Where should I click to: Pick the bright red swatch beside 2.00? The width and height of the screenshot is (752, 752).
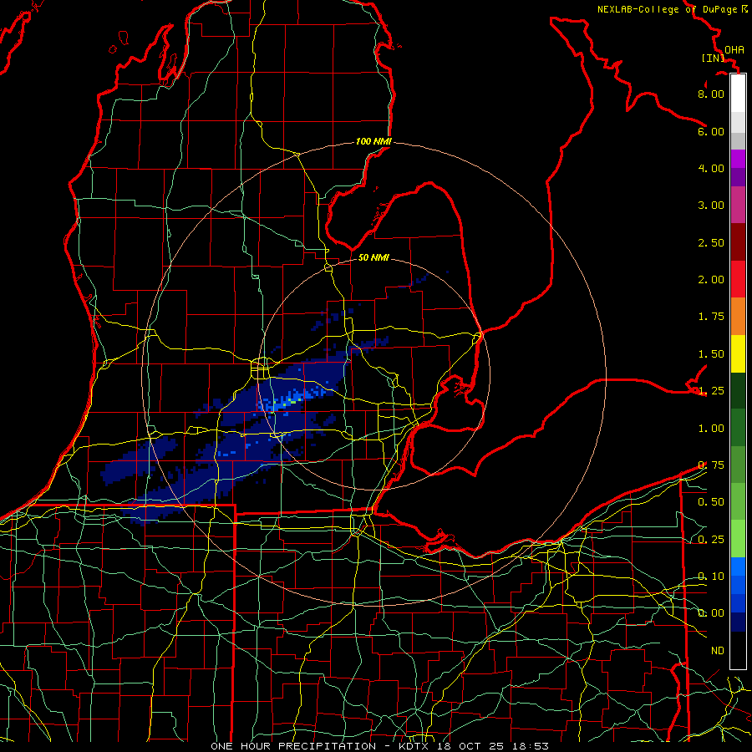point(738,279)
